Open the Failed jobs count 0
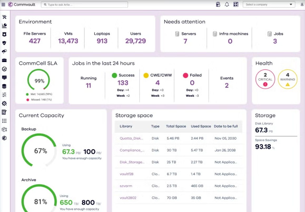 (x=192, y=83)
